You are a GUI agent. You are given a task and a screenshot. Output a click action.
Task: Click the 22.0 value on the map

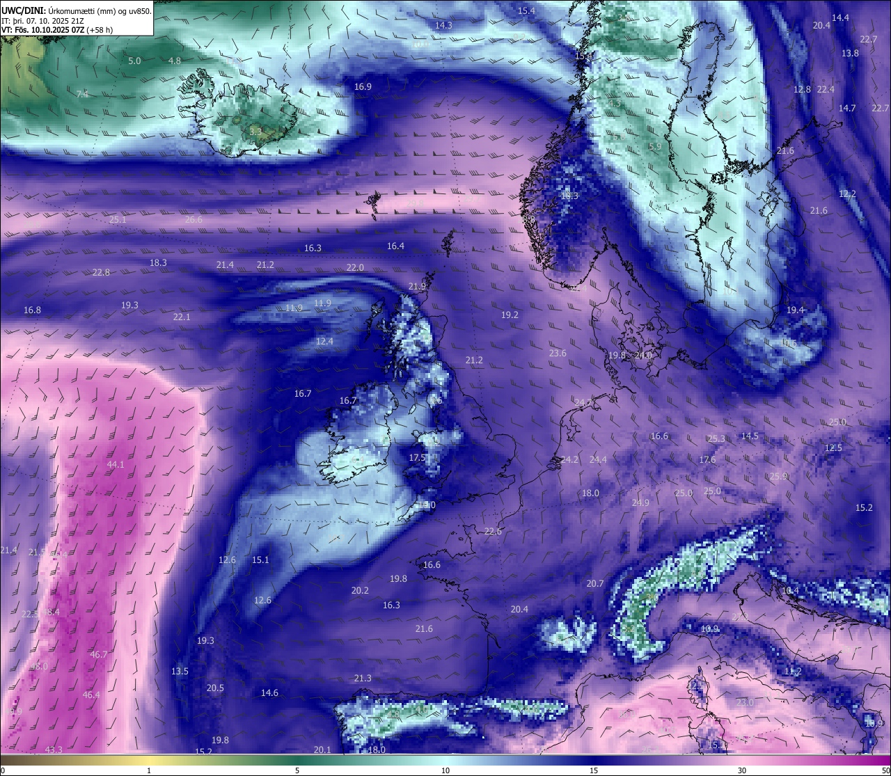(x=355, y=267)
